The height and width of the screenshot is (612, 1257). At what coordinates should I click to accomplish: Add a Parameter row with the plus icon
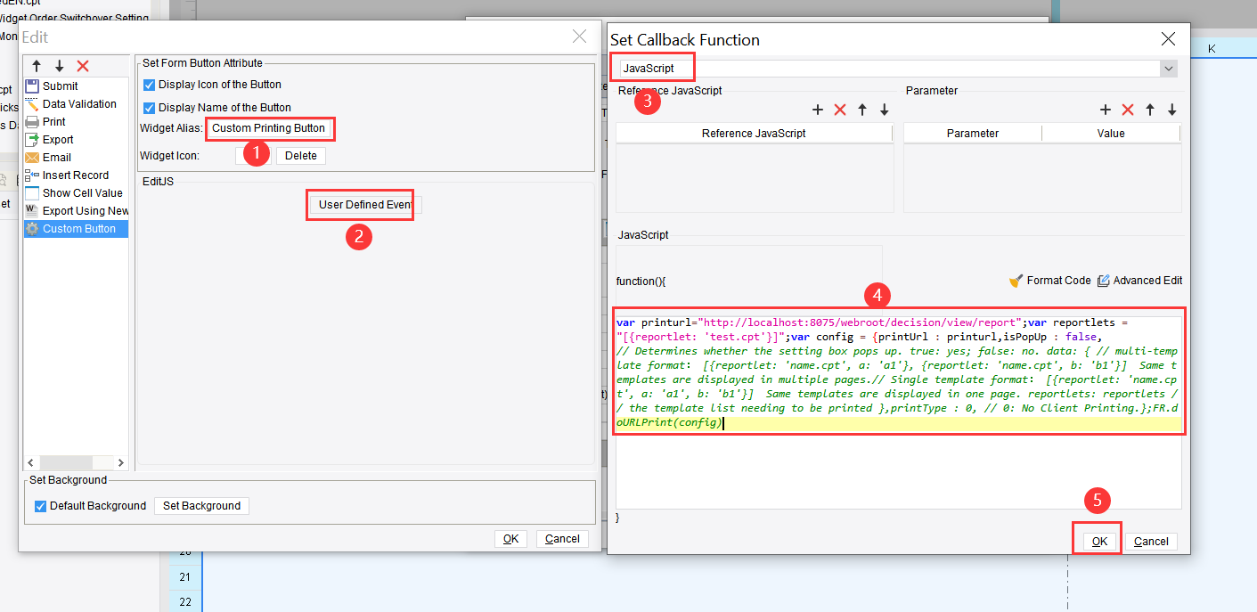pyautogui.click(x=1105, y=110)
